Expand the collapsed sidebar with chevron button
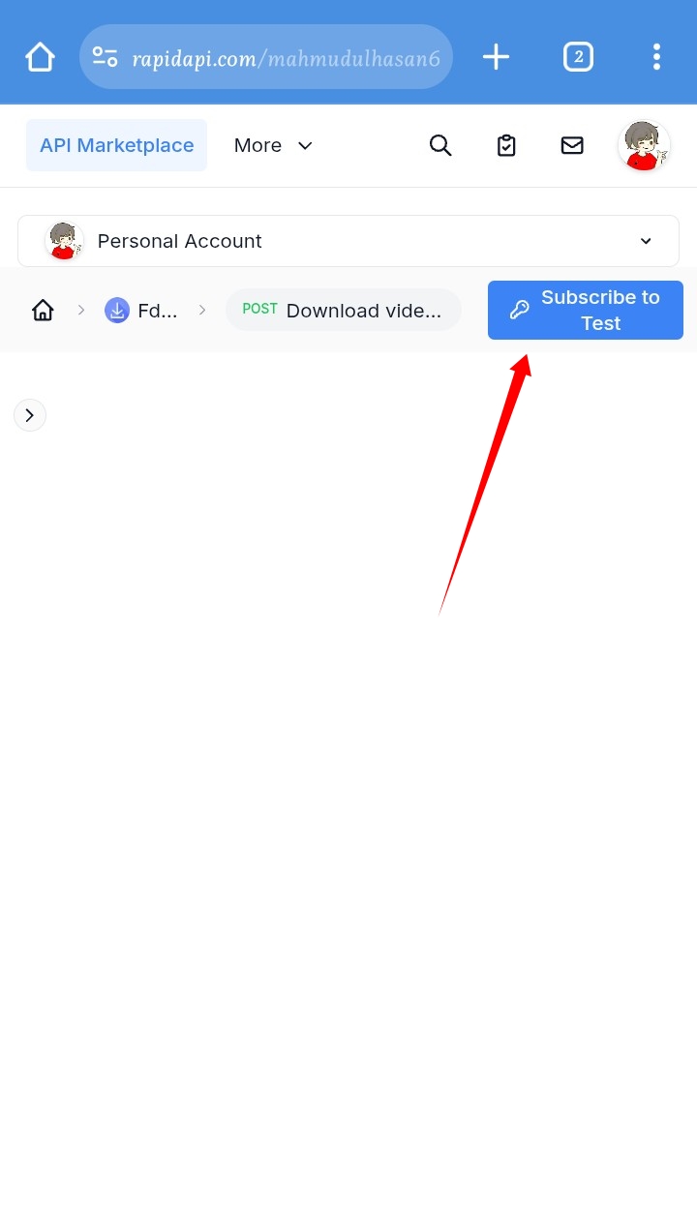 30,415
